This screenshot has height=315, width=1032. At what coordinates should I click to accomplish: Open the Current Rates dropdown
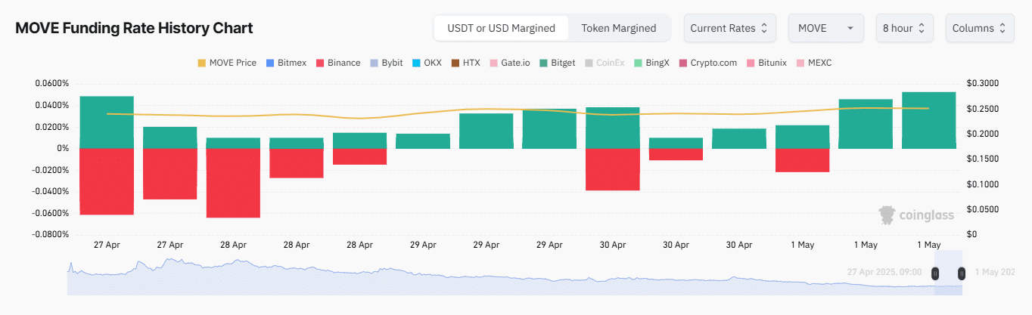(x=729, y=28)
